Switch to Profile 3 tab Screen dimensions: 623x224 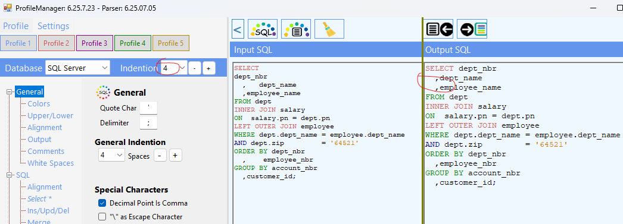point(95,43)
